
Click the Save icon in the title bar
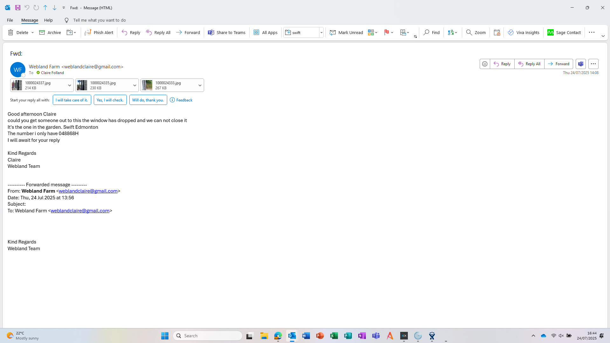[18, 8]
